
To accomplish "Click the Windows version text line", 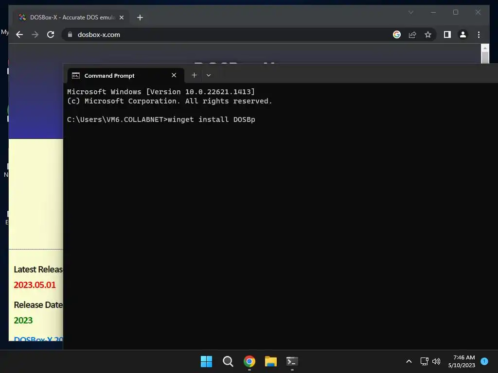I will tap(160, 92).
